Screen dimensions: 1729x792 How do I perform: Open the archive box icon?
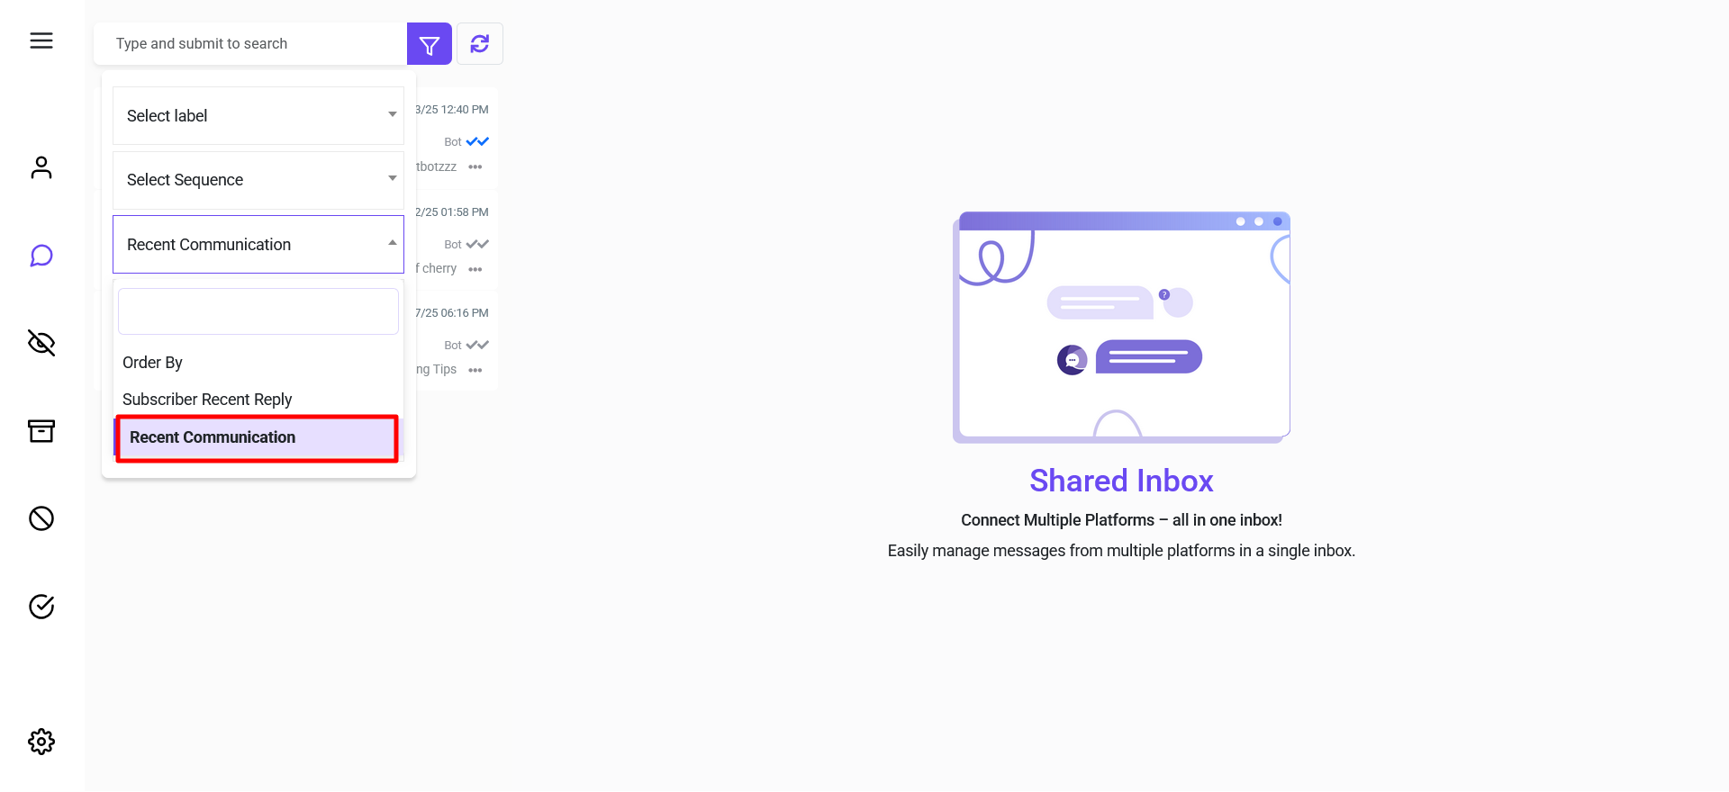coord(41,431)
